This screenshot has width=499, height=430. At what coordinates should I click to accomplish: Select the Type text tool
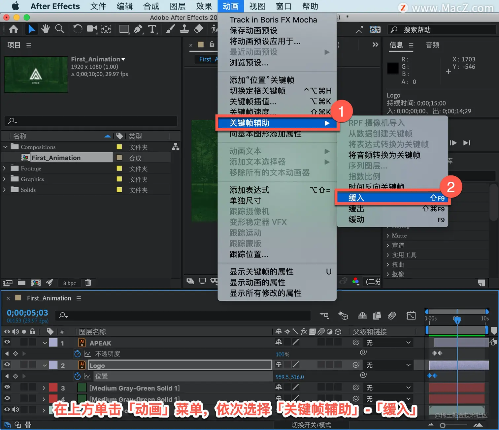point(152,29)
